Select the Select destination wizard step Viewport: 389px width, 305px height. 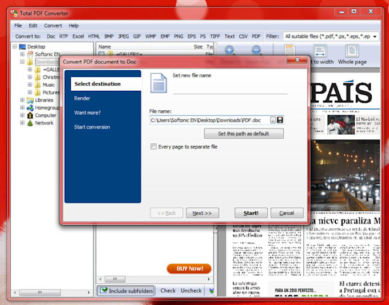pos(106,84)
